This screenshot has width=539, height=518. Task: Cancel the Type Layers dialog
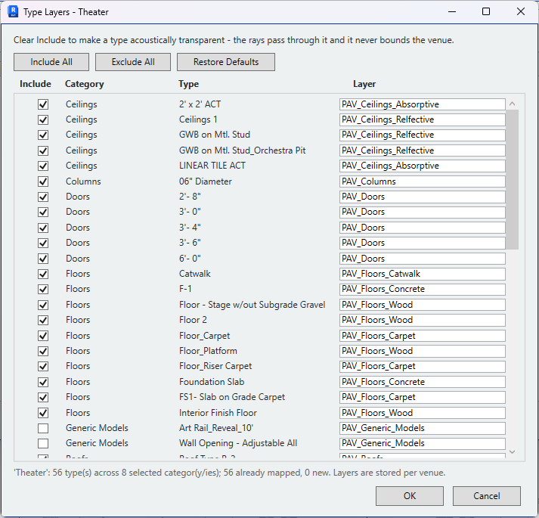pos(486,495)
